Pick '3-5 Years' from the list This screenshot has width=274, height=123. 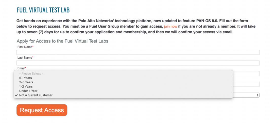point(26,82)
